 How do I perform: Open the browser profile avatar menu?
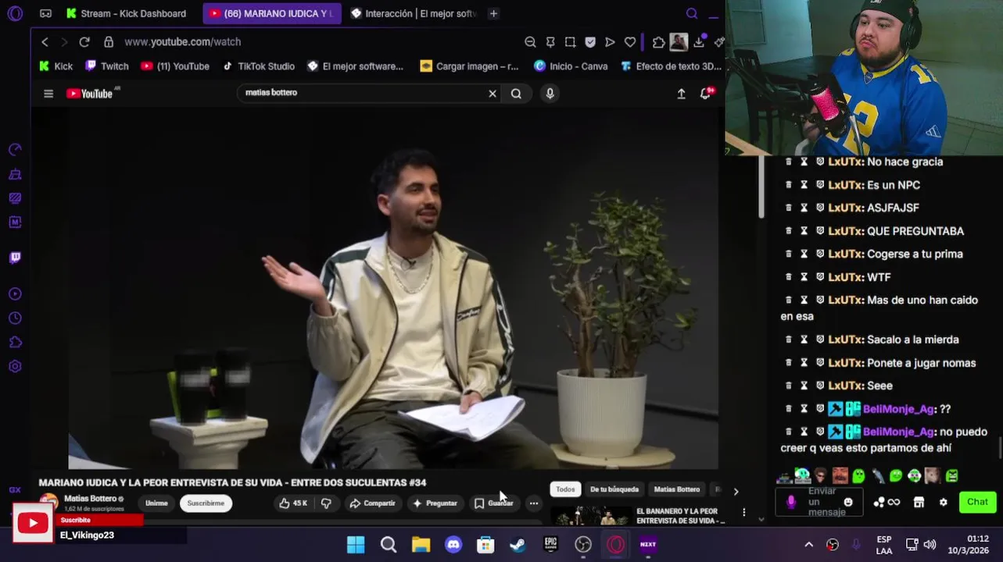coord(679,42)
